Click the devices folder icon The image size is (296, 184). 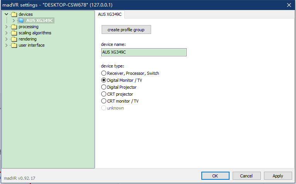click(x=14, y=14)
